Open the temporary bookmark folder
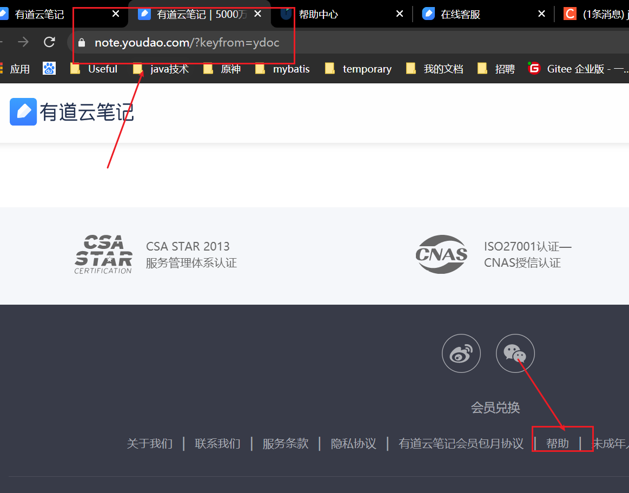 pos(358,69)
